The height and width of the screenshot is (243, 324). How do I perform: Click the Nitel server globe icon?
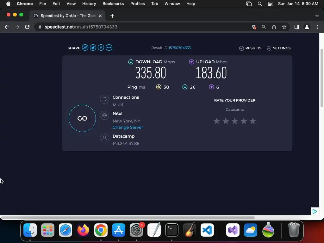pos(104,115)
